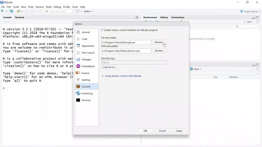Click the New File plus icon
Screen dimensions: 262x147
click(x=2, y=11)
